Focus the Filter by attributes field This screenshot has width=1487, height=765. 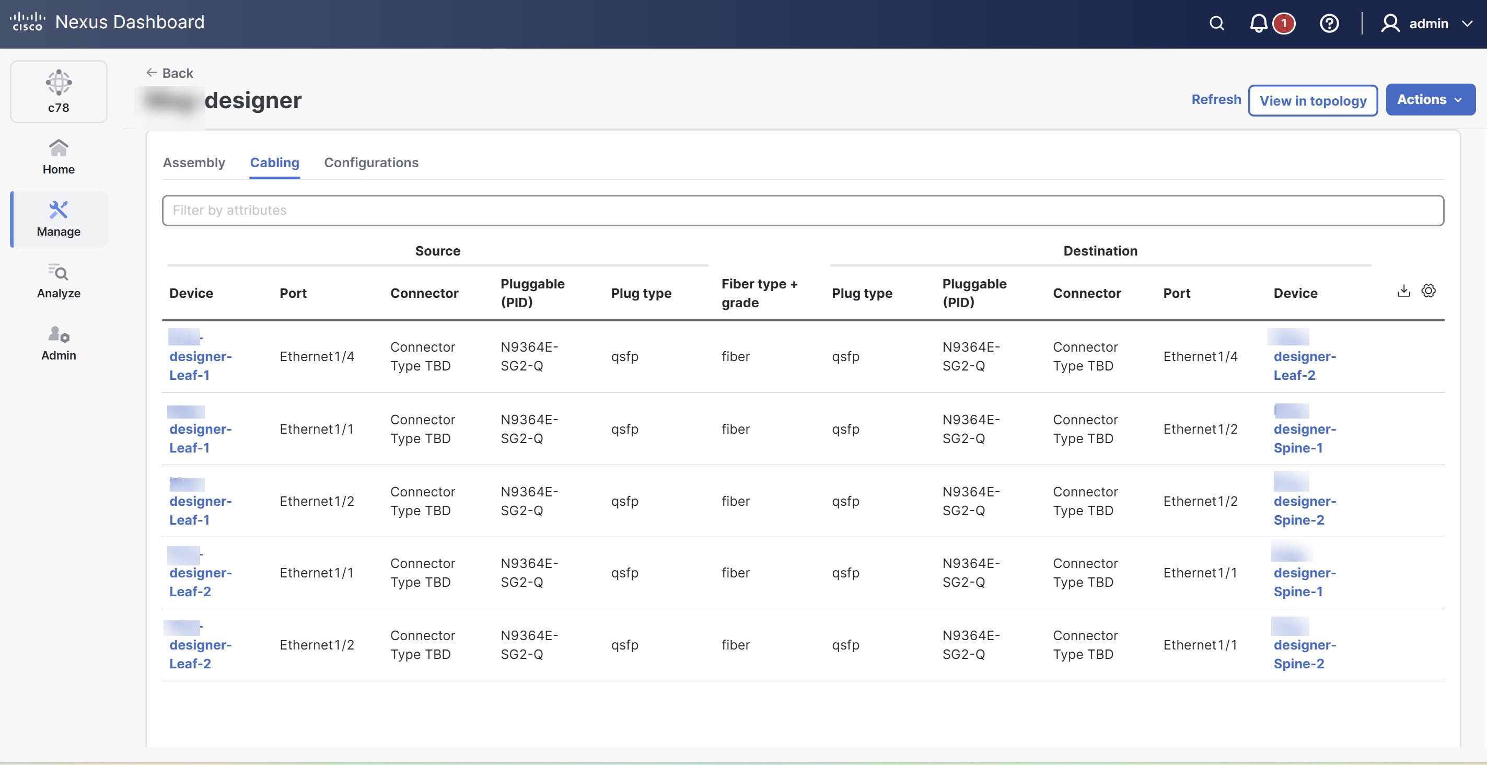click(x=803, y=210)
